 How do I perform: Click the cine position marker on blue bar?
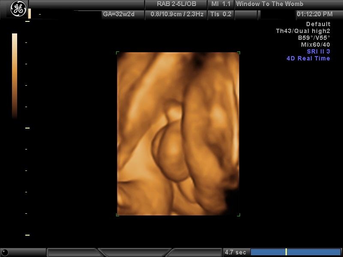tap(286, 252)
